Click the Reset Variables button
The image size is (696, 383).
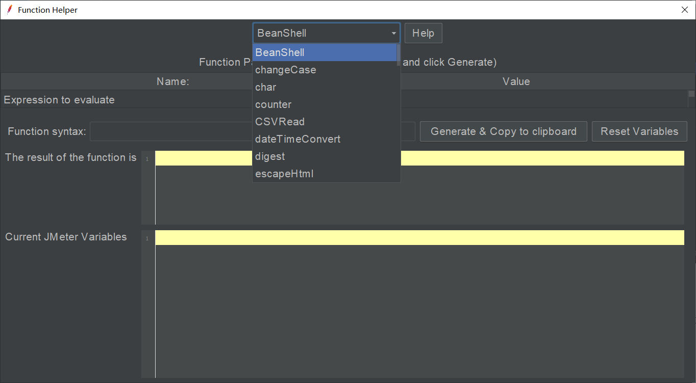(639, 131)
